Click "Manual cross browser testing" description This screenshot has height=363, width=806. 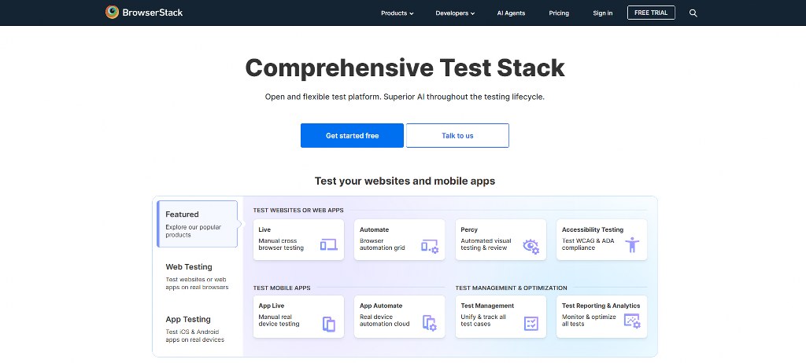pos(281,244)
